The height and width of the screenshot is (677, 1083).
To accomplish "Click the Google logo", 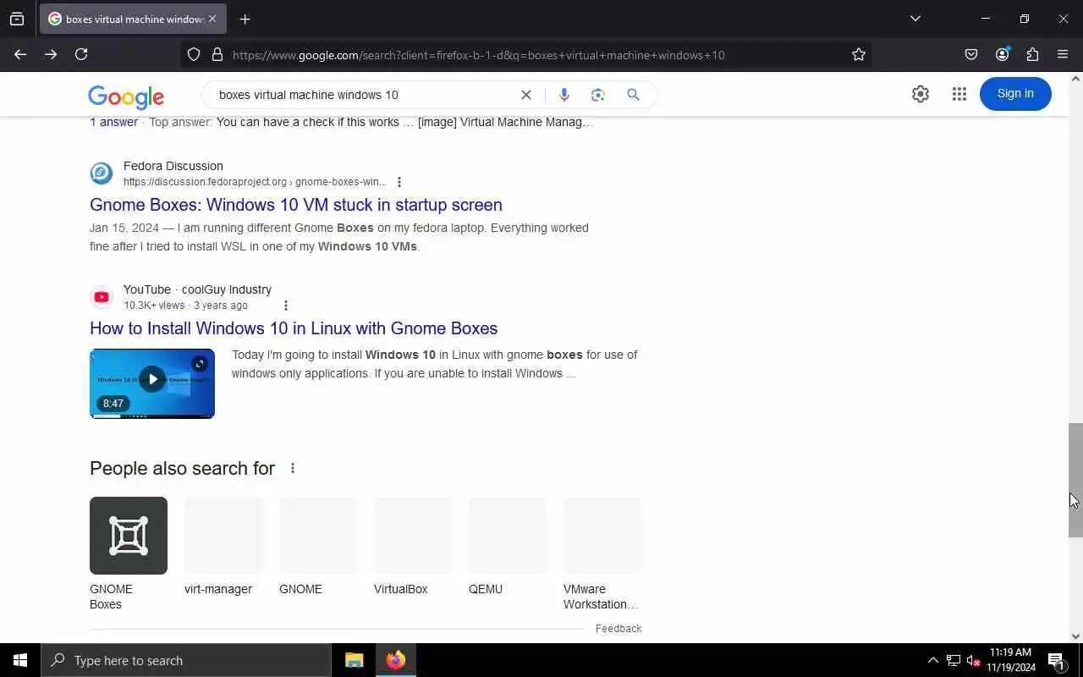I will tap(126, 96).
